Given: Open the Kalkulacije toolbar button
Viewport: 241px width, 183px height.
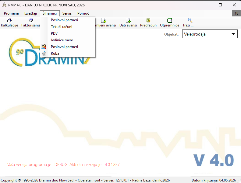Looking at the screenshot, I should pyautogui.click(x=9, y=23).
